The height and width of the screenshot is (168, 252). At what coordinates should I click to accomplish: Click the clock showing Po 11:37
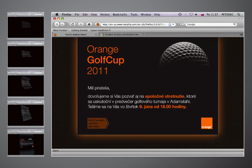pyautogui.click(x=212, y=14)
